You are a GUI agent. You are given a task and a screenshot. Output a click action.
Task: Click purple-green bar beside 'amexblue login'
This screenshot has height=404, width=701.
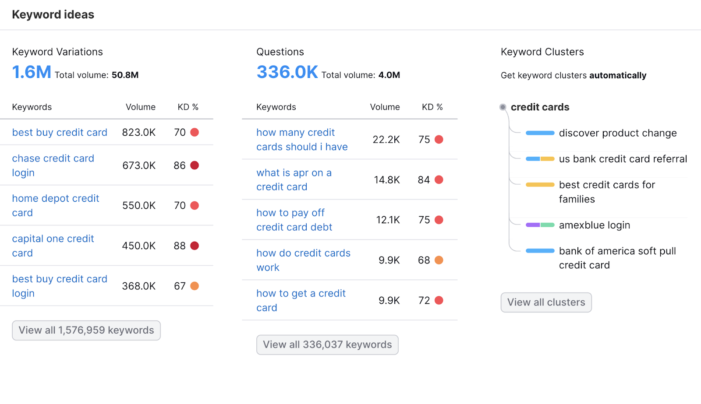click(540, 225)
